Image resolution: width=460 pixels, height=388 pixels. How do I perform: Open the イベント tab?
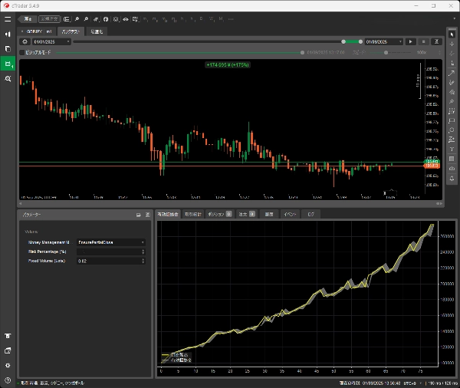[x=290, y=214]
